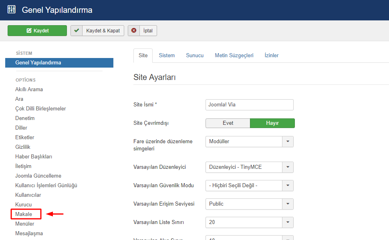Select Genel Yapılandırma in the sidebar
Screen dimensions: 389x240
tap(38, 63)
